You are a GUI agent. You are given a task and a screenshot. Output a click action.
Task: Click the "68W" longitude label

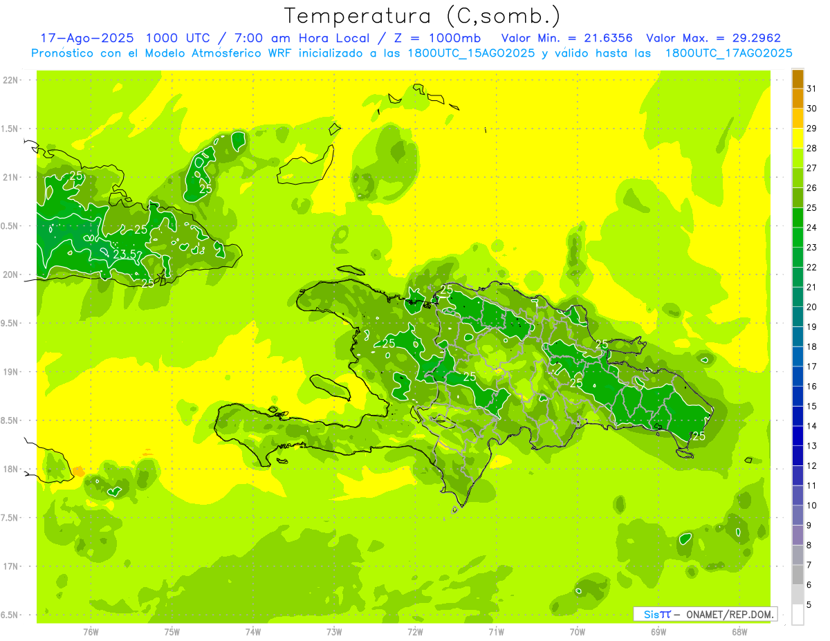[739, 632]
